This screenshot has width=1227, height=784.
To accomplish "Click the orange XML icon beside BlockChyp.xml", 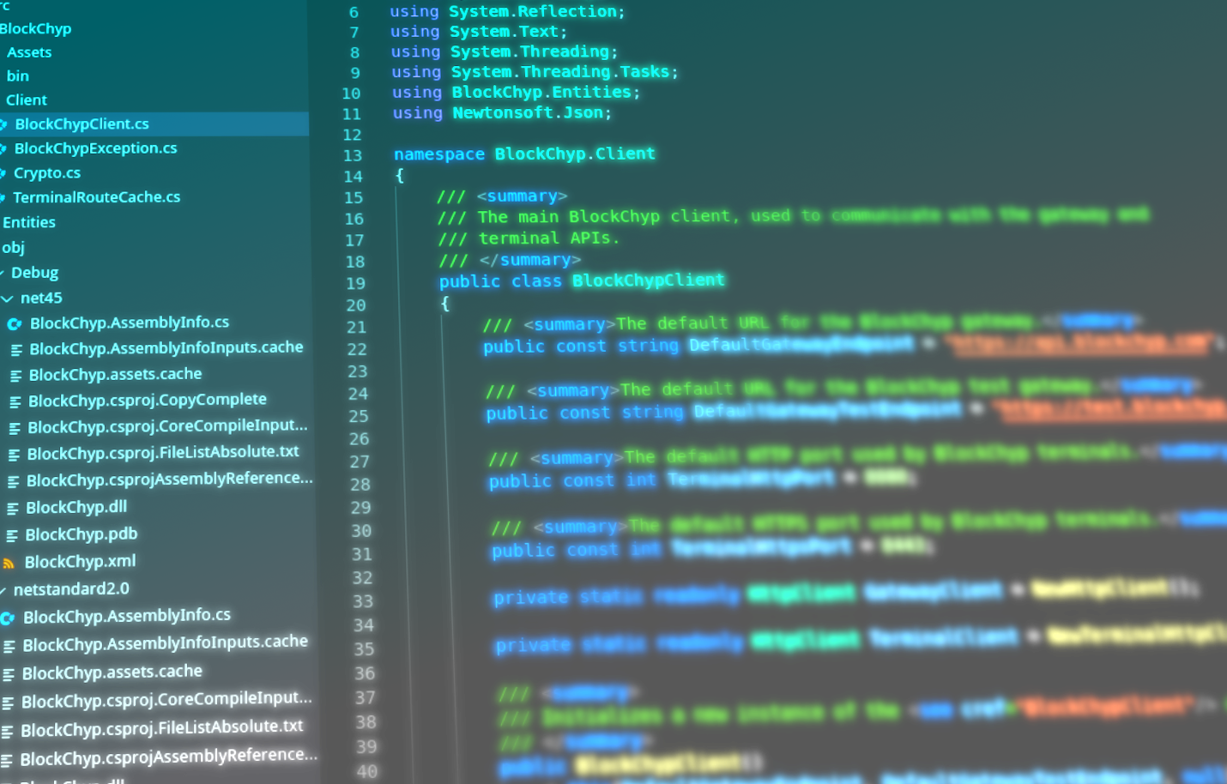I will [x=9, y=564].
